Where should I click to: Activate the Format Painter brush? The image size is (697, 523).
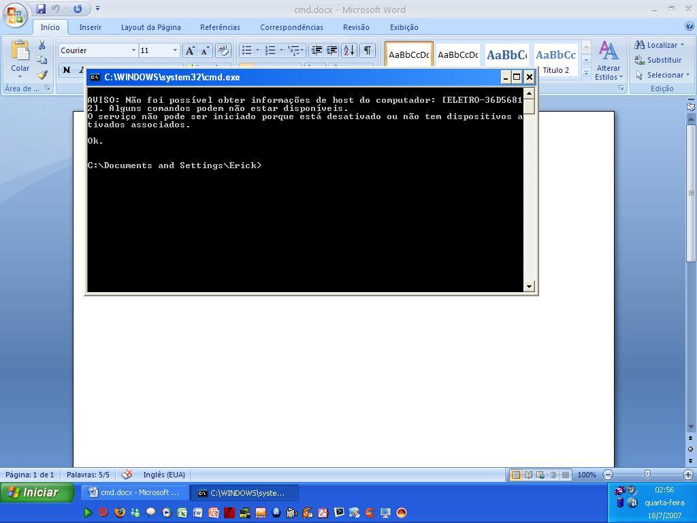pos(42,75)
